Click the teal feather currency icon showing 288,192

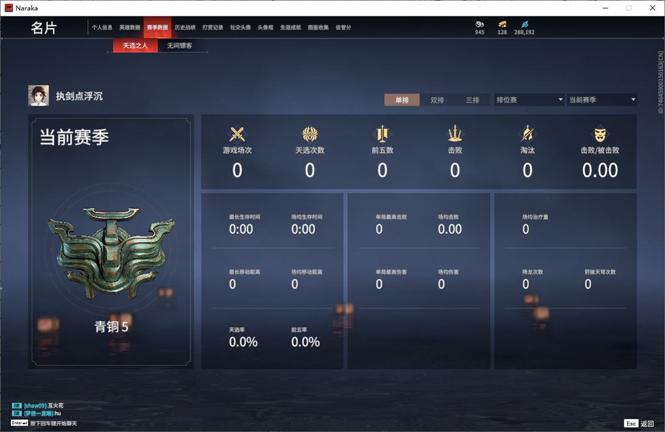525,24
